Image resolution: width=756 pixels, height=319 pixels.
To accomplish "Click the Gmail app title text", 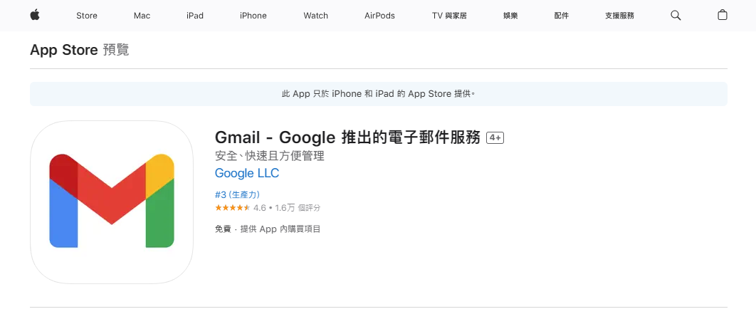I will coord(347,138).
